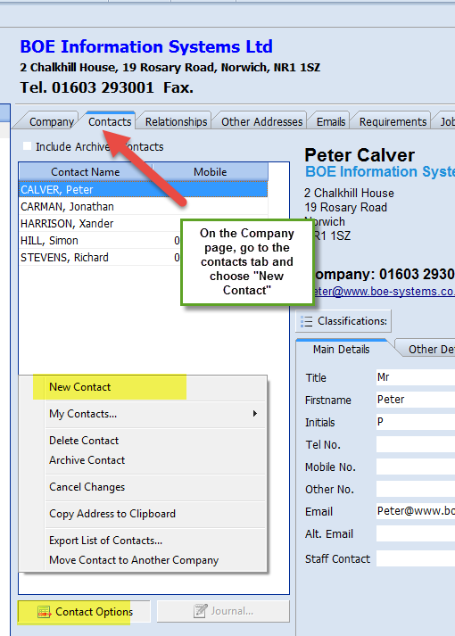Screen dimensions: 455x636
Task: Click the Email field with Peter@www
Action: (x=416, y=511)
